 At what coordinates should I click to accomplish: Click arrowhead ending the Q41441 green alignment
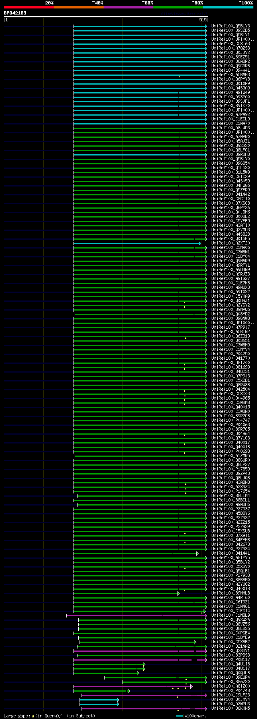coord(198,553)
